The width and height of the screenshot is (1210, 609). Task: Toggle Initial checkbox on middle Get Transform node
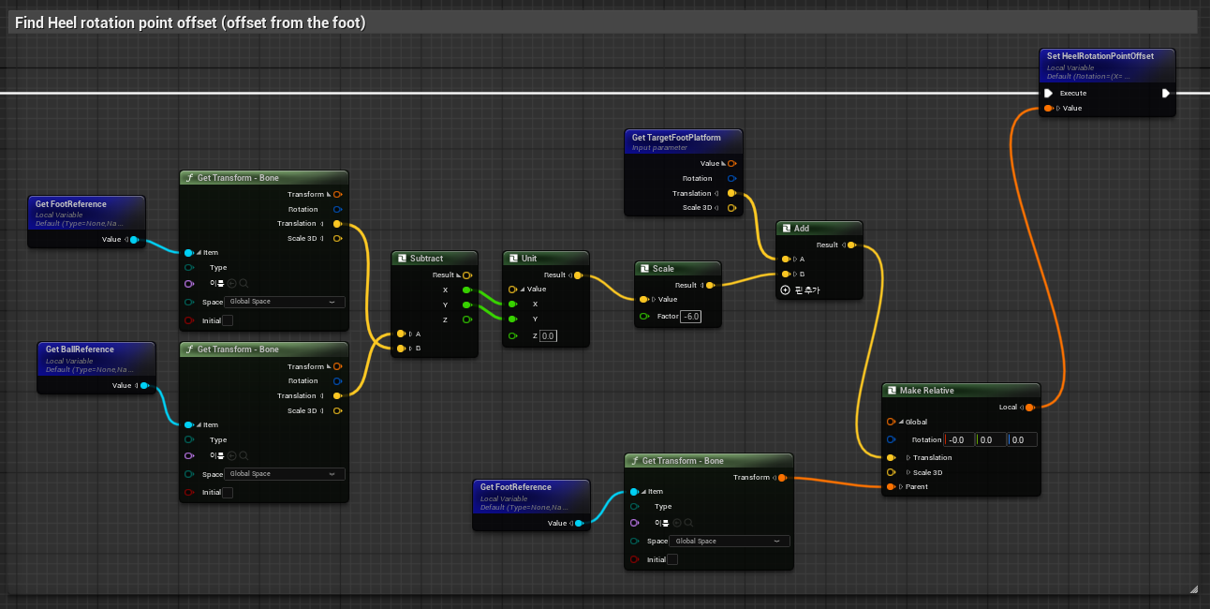[227, 492]
